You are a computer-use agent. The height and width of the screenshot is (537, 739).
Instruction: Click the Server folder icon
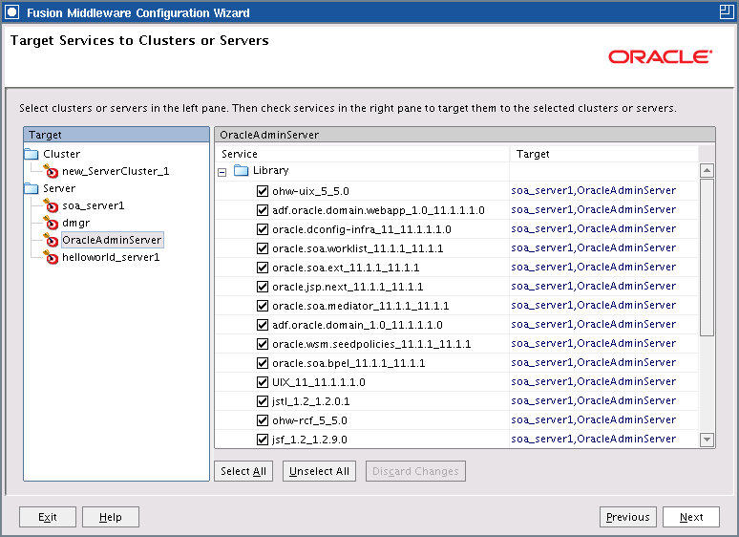click(x=32, y=188)
